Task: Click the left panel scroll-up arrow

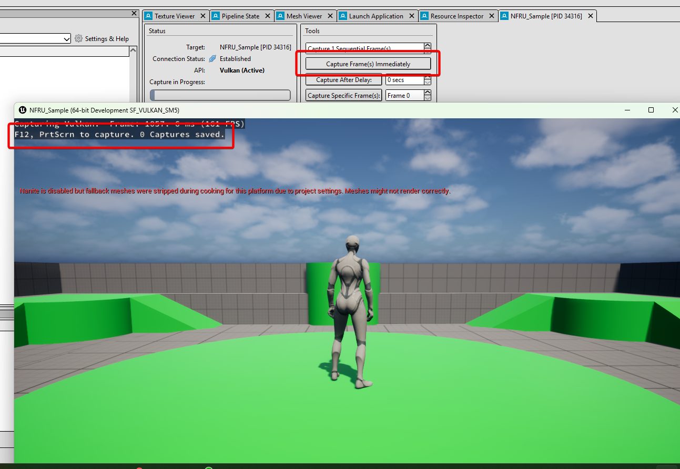Action: [x=134, y=50]
